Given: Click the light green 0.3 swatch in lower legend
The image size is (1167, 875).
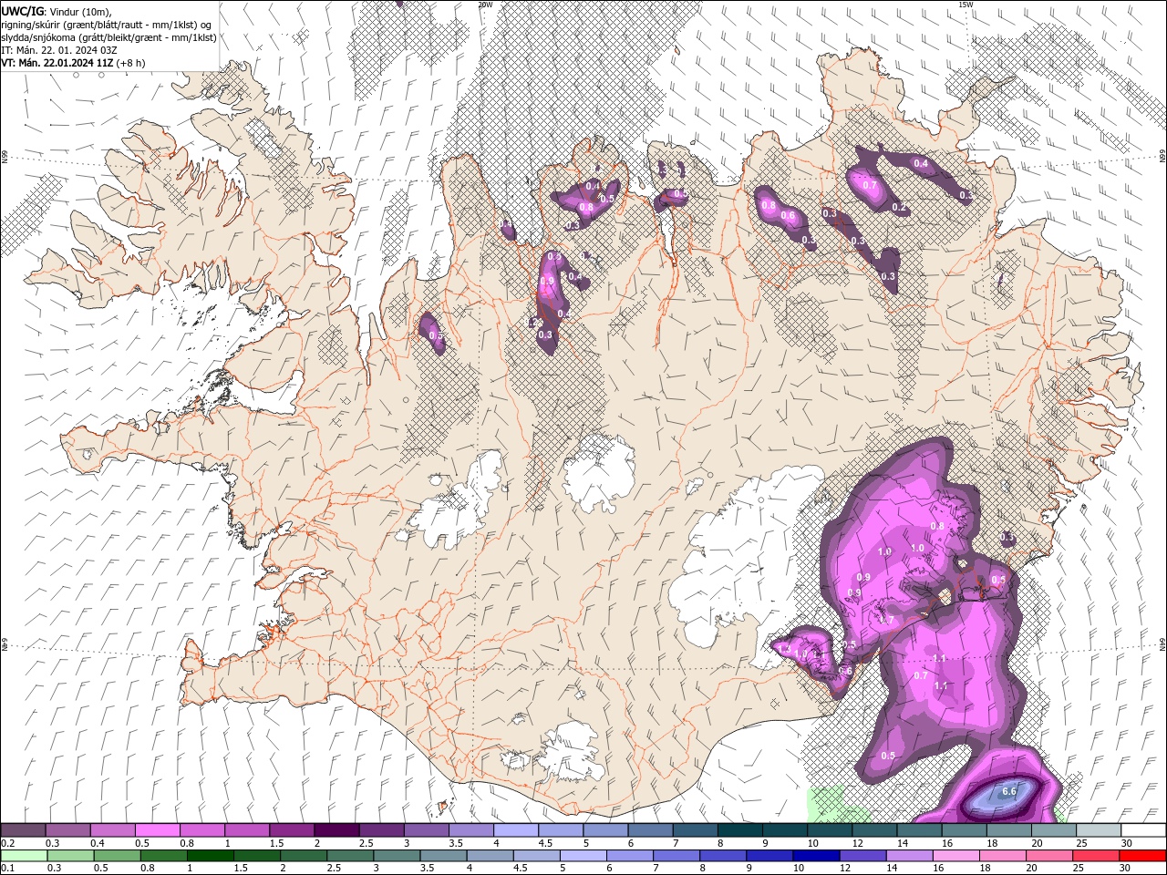Looking at the screenshot, I should [70, 856].
